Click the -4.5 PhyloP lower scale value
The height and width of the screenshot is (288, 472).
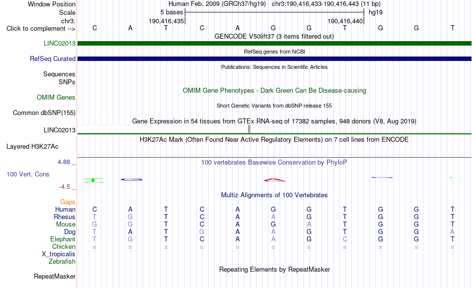tap(65, 187)
